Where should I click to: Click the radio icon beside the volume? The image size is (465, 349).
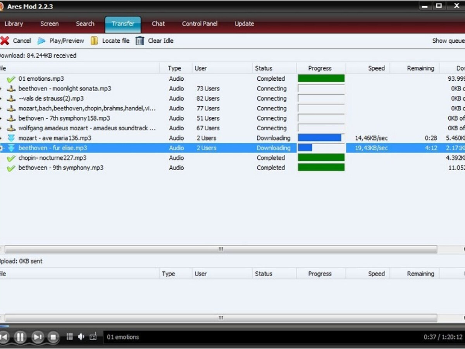pos(93,337)
